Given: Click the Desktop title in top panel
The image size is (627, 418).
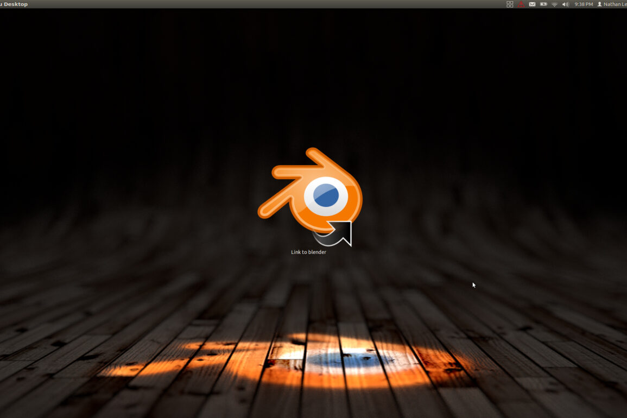Looking at the screenshot, I should click(x=15, y=4).
